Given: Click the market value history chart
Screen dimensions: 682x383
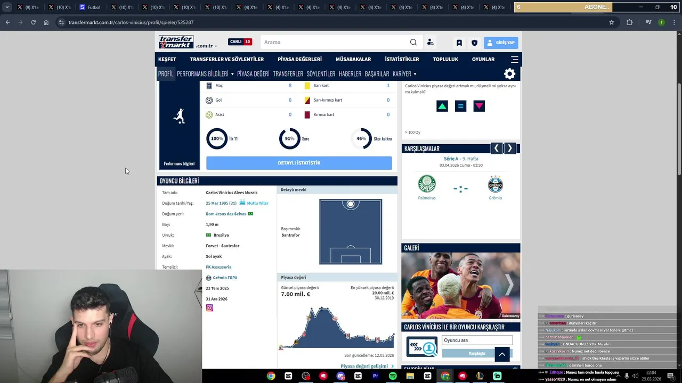Looking at the screenshot, I should point(337,328).
